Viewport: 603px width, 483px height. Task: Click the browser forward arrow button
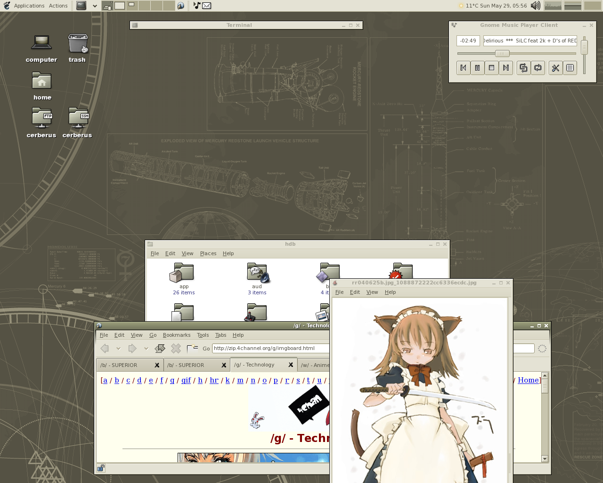pos(132,348)
